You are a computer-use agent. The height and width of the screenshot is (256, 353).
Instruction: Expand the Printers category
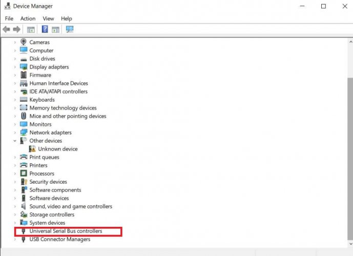point(15,165)
